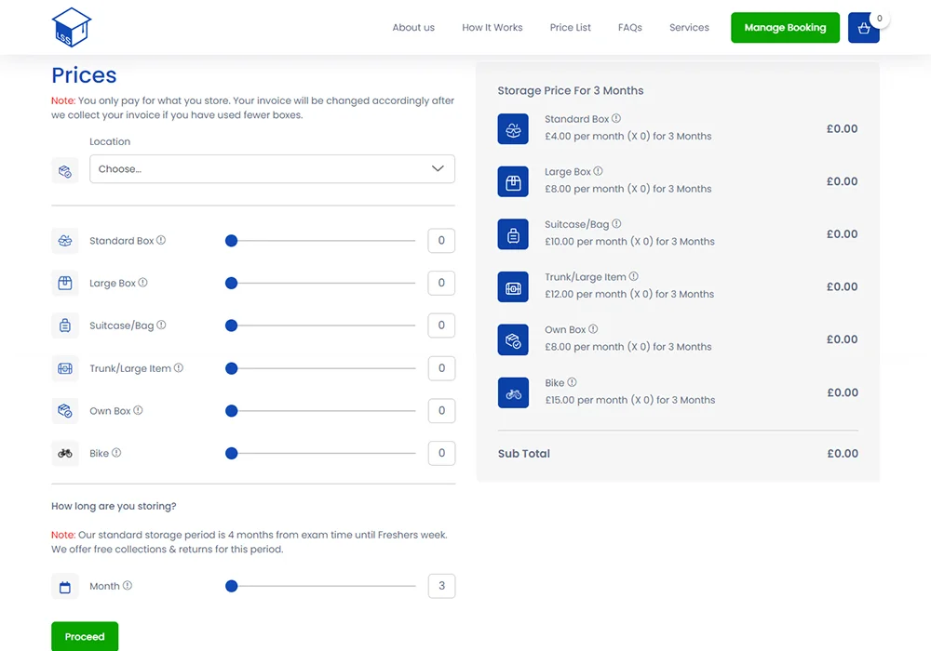Viewport: 931px width, 651px height.
Task: Open the FAQs nav link
Action: pos(629,28)
